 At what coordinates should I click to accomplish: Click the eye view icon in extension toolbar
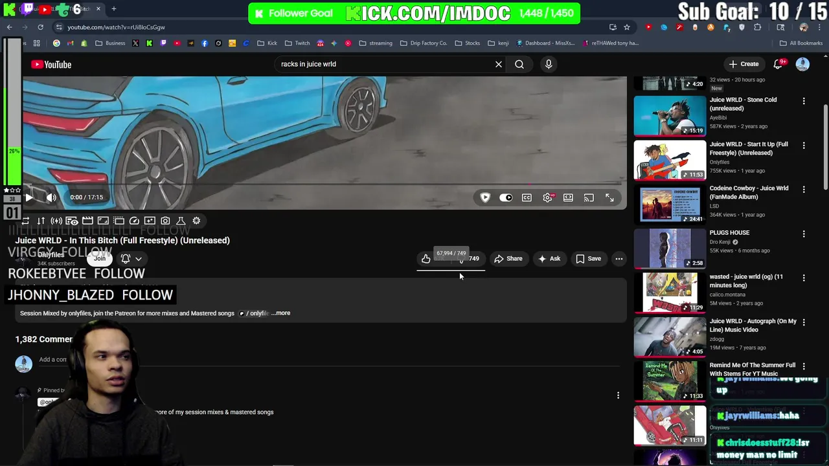tap(72, 221)
